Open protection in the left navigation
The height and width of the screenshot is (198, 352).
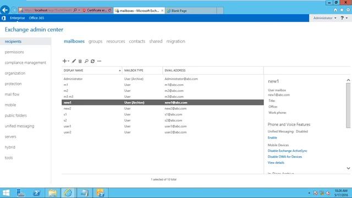click(x=13, y=84)
